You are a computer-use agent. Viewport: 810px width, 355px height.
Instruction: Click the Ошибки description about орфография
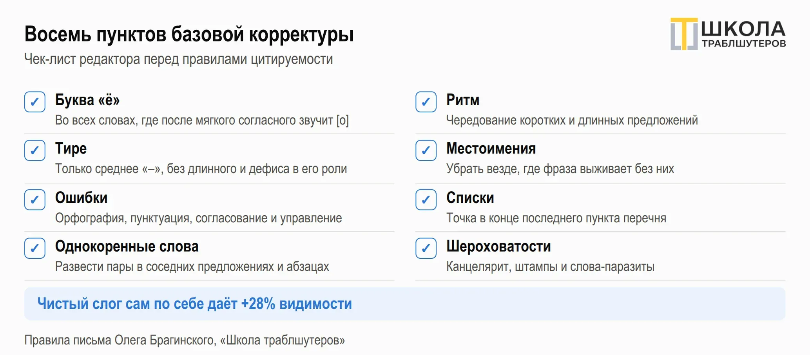[198, 218]
